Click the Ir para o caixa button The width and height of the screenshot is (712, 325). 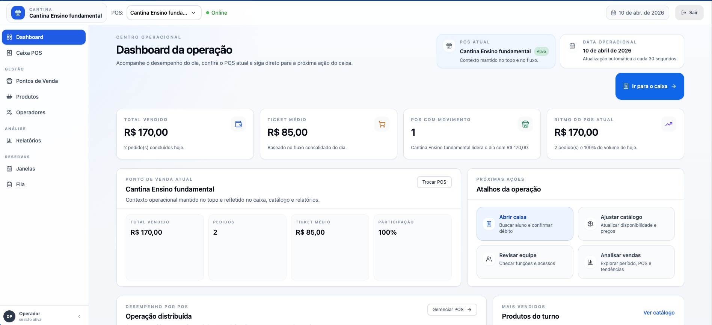pos(650,86)
